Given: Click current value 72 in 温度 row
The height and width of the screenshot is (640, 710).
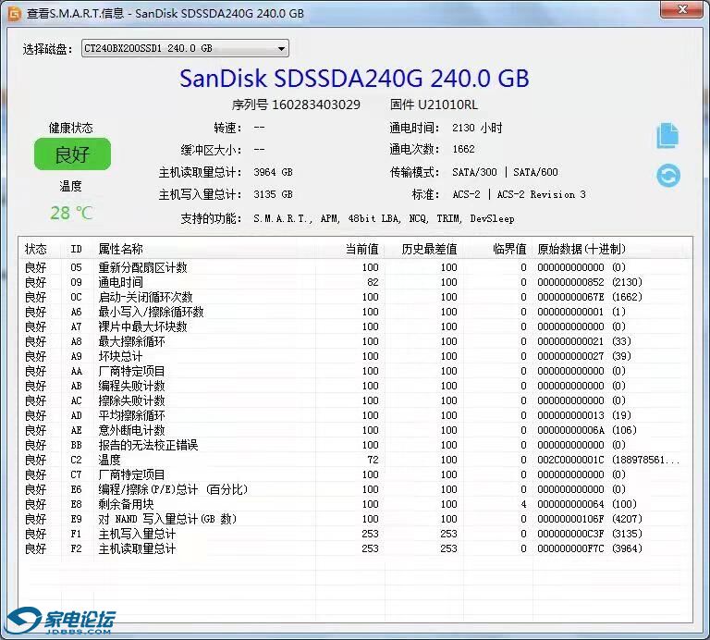Looking at the screenshot, I should [373, 460].
